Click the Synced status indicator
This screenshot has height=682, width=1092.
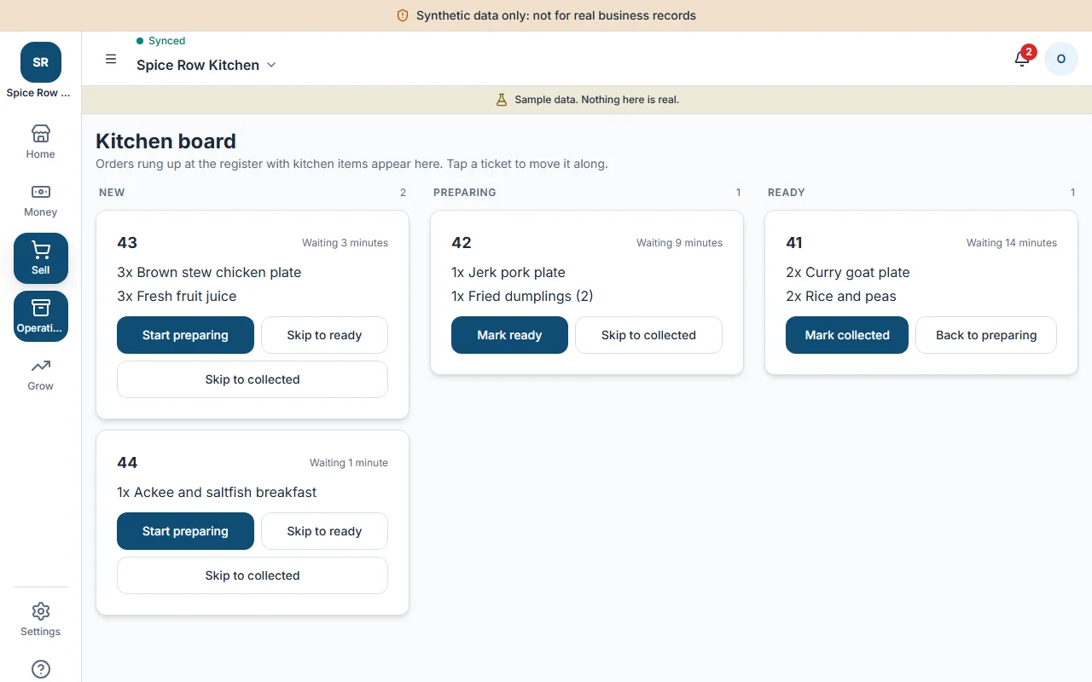161,41
